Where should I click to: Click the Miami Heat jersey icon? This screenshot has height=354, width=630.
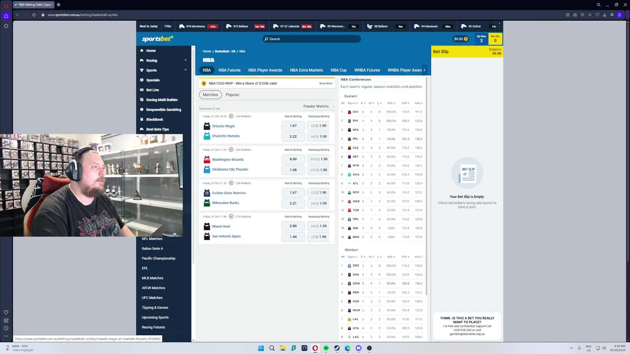pos(207,226)
